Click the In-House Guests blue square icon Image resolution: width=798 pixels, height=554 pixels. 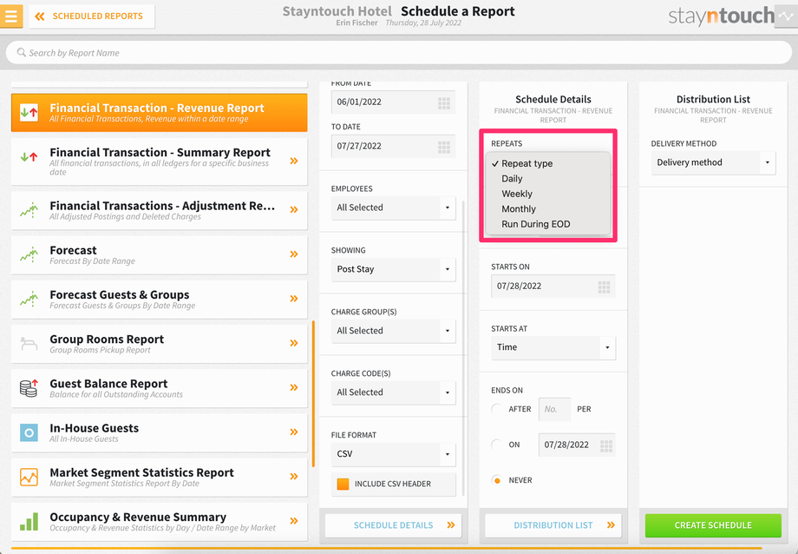(29, 432)
